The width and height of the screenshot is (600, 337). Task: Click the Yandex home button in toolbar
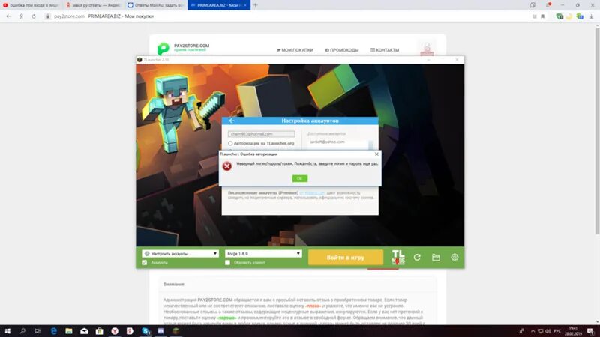pyautogui.click(x=22, y=16)
